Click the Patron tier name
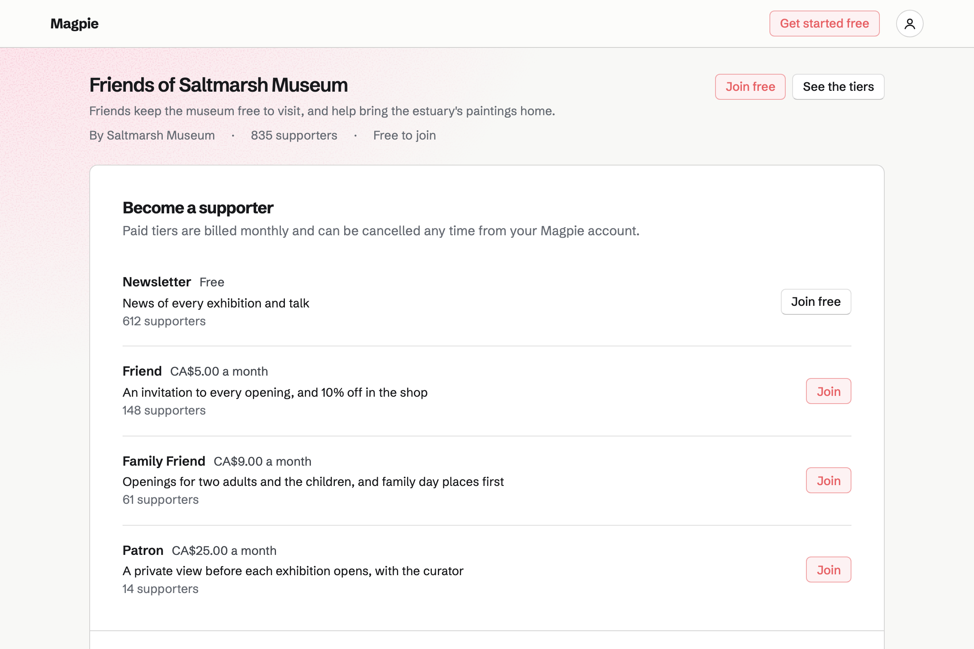Image resolution: width=974 pixels, height=649 pixels. [x=143, y=551]
